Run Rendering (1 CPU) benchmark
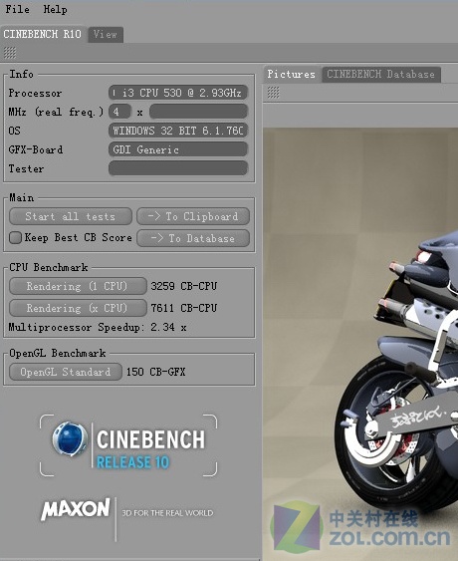The height and width of the screenshot is (561, 458). pyautogui.click(x=78, y=286)
